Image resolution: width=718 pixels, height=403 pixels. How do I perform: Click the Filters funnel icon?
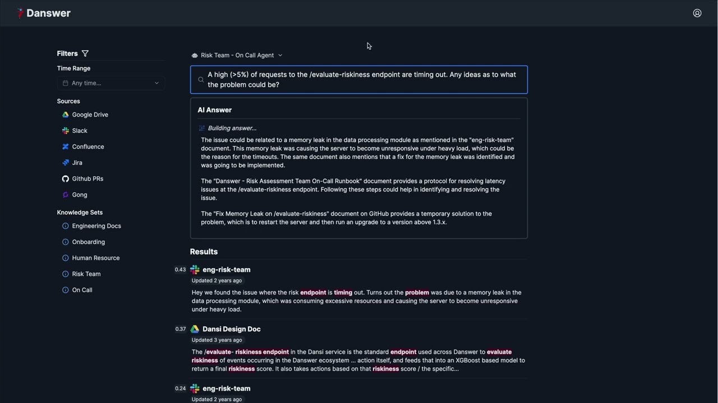coord(85,53)
